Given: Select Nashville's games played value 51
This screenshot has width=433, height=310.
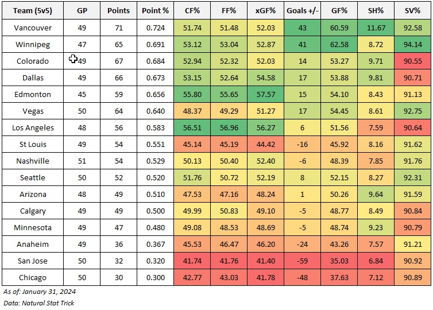Looking at the screenshot, I should click(83, 161).
